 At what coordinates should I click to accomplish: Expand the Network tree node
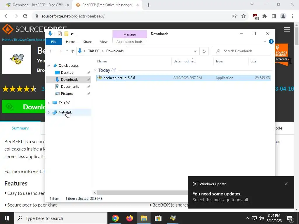tap(49, 112)
